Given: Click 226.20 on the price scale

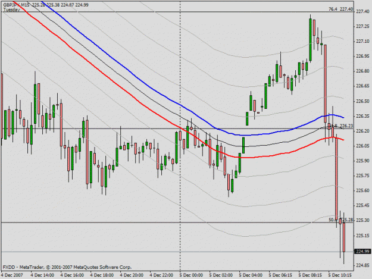Looking at the screenshot, I should coord(362,131).
